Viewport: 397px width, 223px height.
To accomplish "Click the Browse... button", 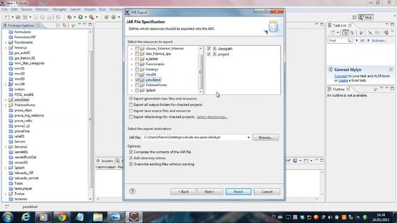I will click(265, 138).
